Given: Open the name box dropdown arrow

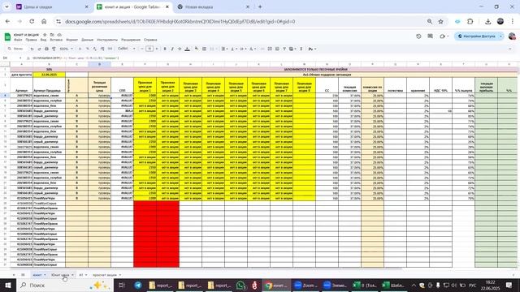Looking at the screenshot, I should click(20, 58).
